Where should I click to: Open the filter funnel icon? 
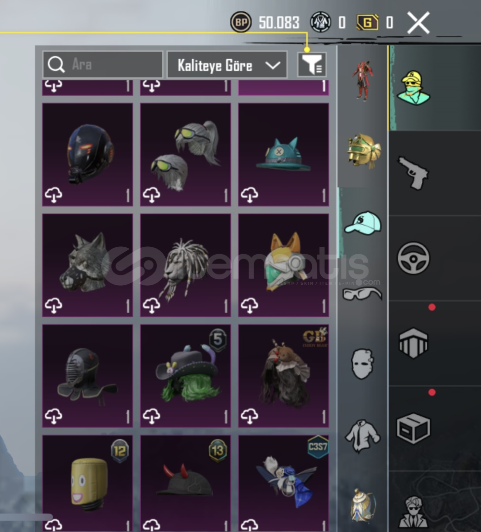click(312, 65)
